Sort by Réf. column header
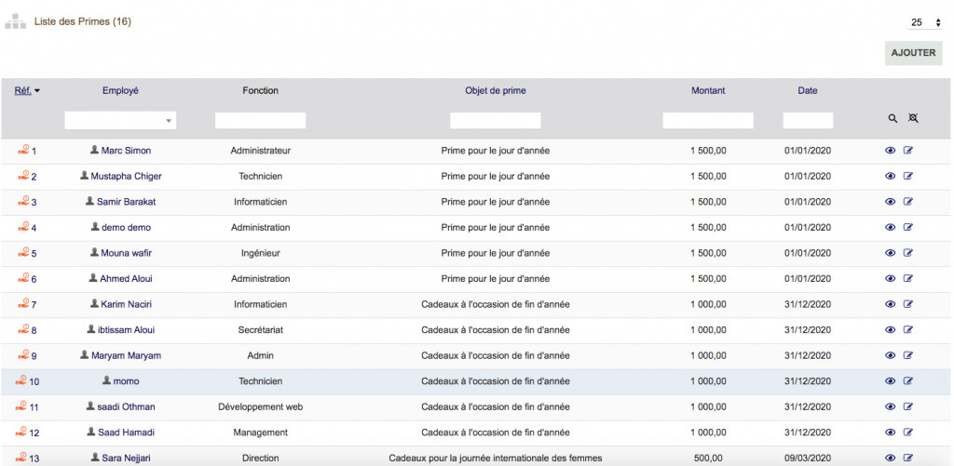Viewport: 954px width, 466px height. [x=23, y=91]
